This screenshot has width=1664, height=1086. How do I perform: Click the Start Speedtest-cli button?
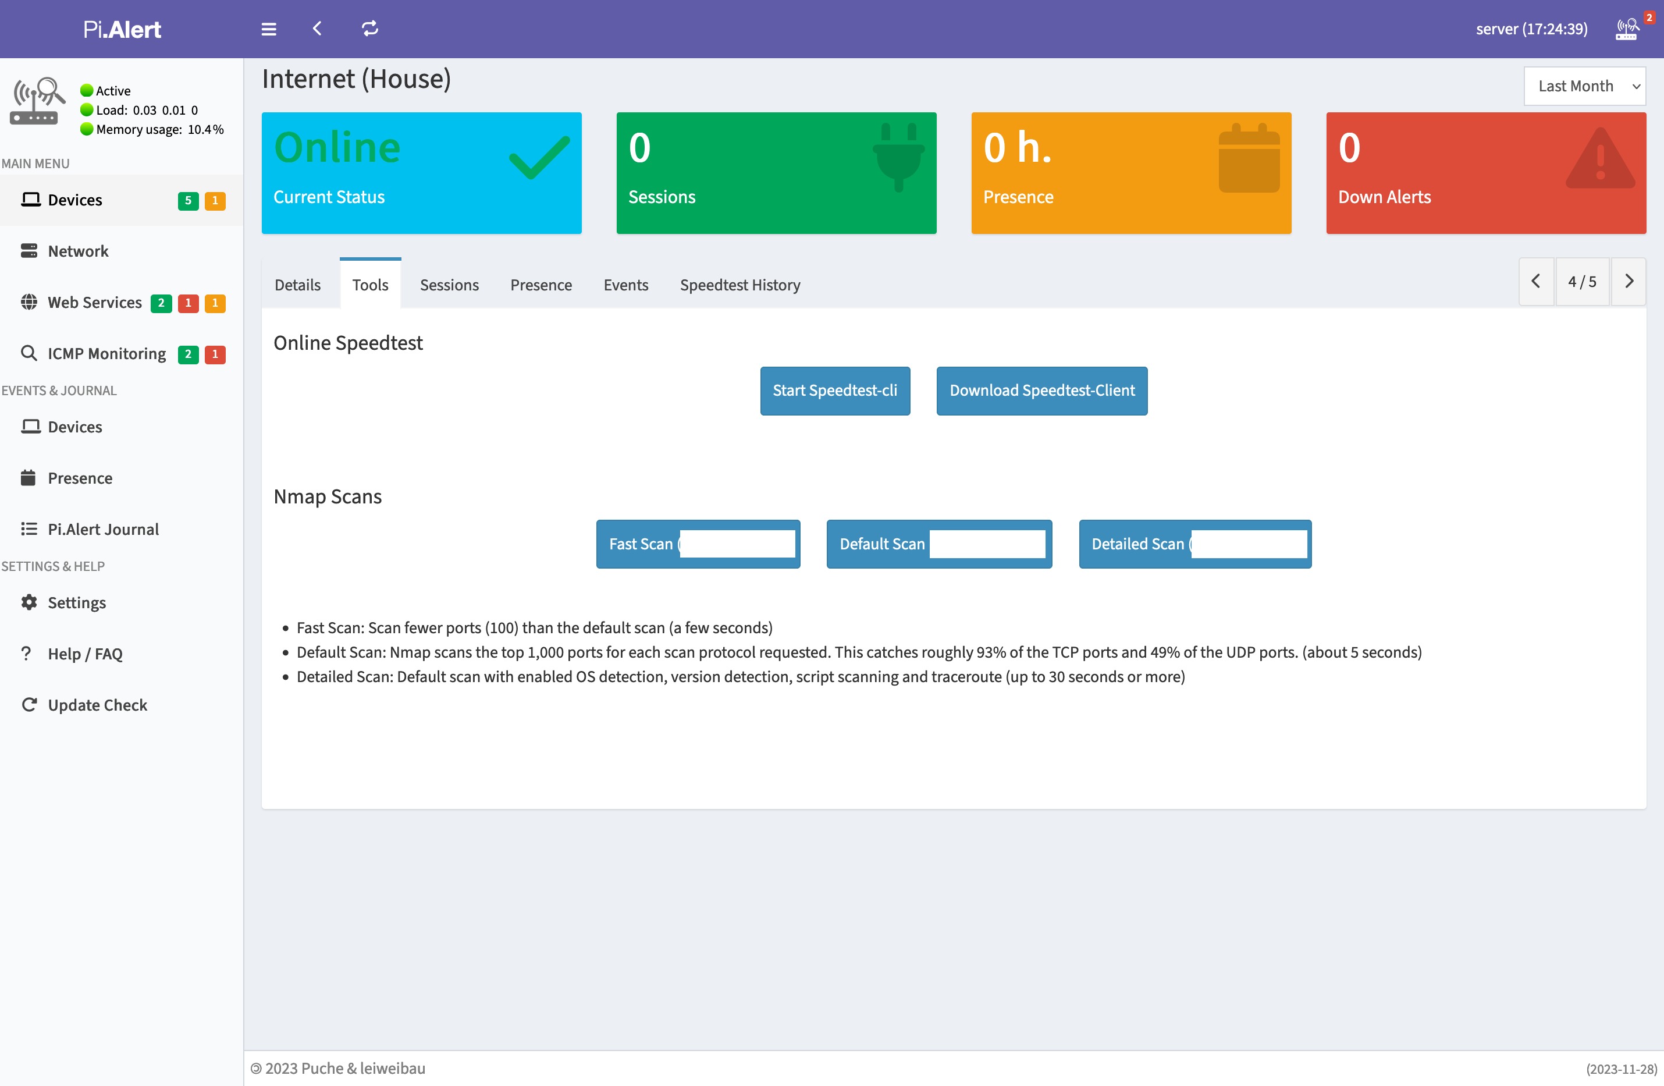click(x=835, y=390)
